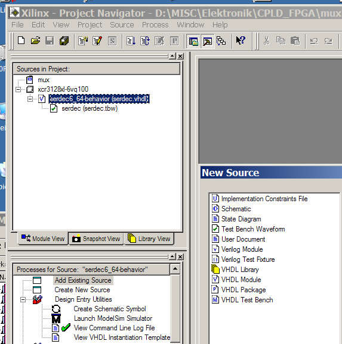Screen dimensions: 342x344
Task: Click the curved-arrows document toolbar icon
Action: coord(145,41)
